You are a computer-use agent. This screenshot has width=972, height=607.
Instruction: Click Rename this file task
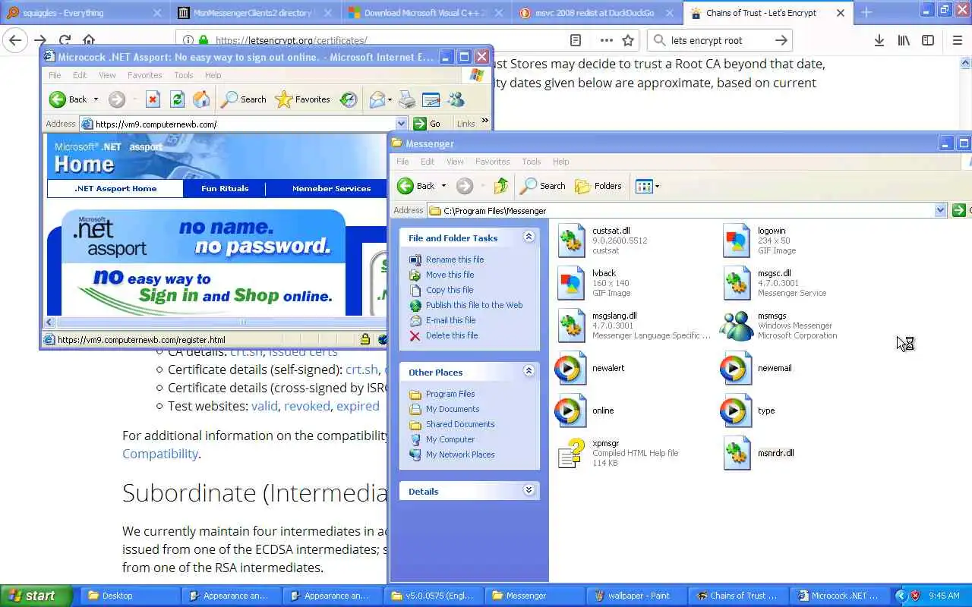pyautogui.click(x=454, y=259)
